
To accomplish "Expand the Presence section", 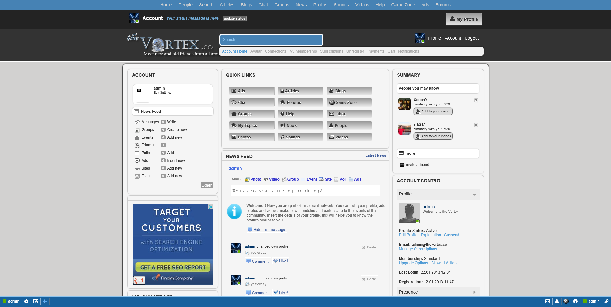I will click(474, 292).
